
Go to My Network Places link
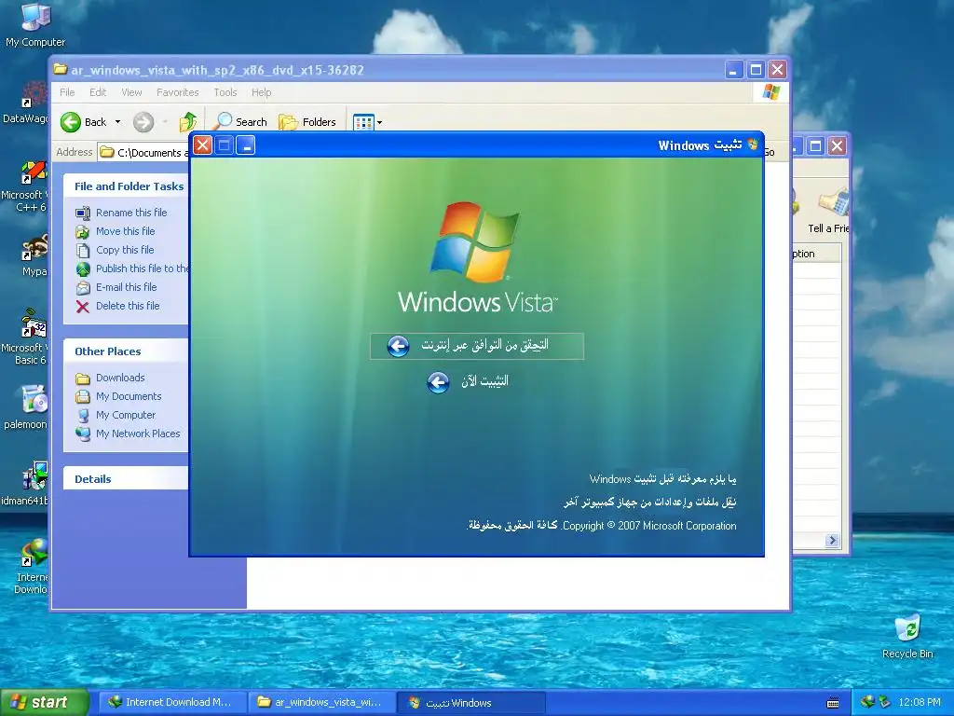pos(138,434)
